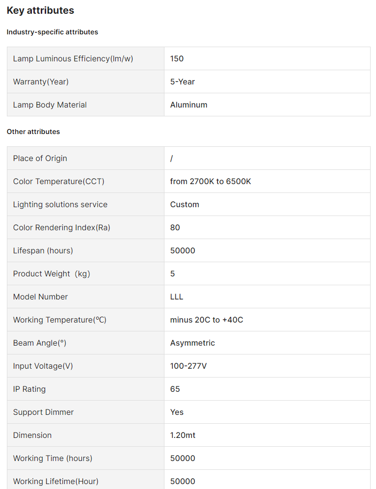Viewport: 376px width, 489px height.
Task: Click the IP Rating label
Action: [29, 389]
